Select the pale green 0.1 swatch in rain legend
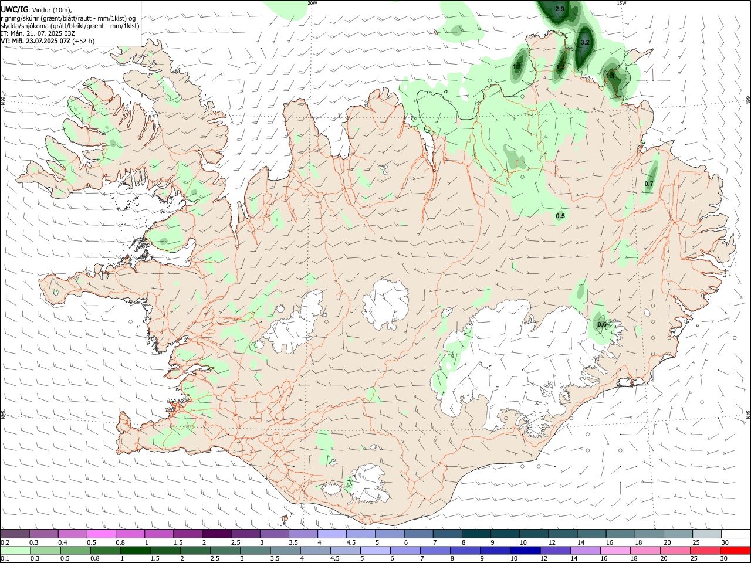Image resolution: width=751 pixels, height=563 pixels. (15, 550)
